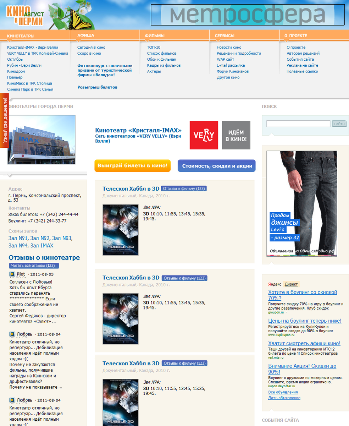Open Рецензии и подробности link
349x426 pixels.
(239, 53)
